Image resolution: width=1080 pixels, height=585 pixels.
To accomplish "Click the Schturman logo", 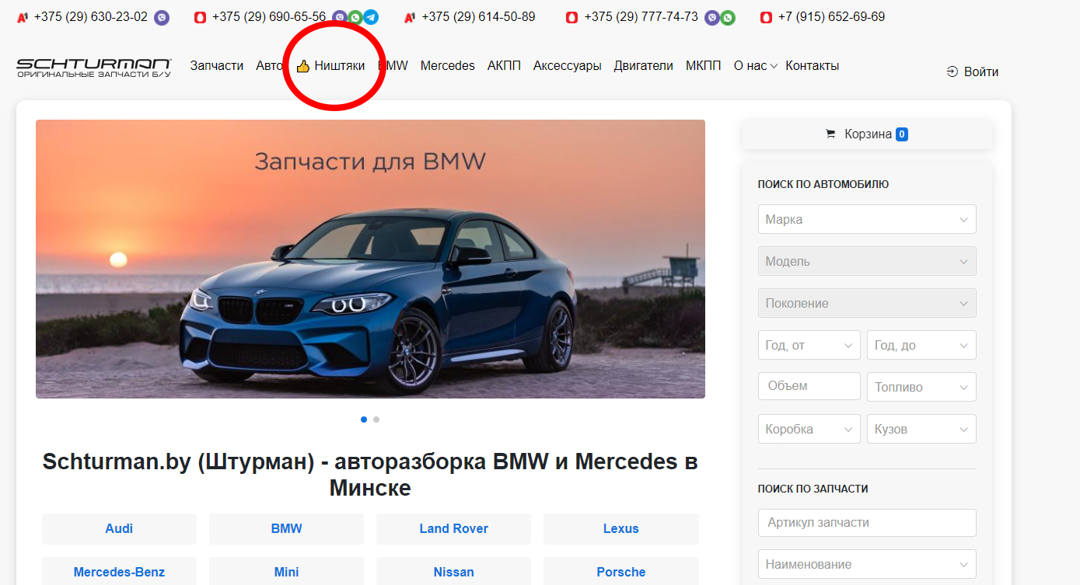I will pos(94,67).
